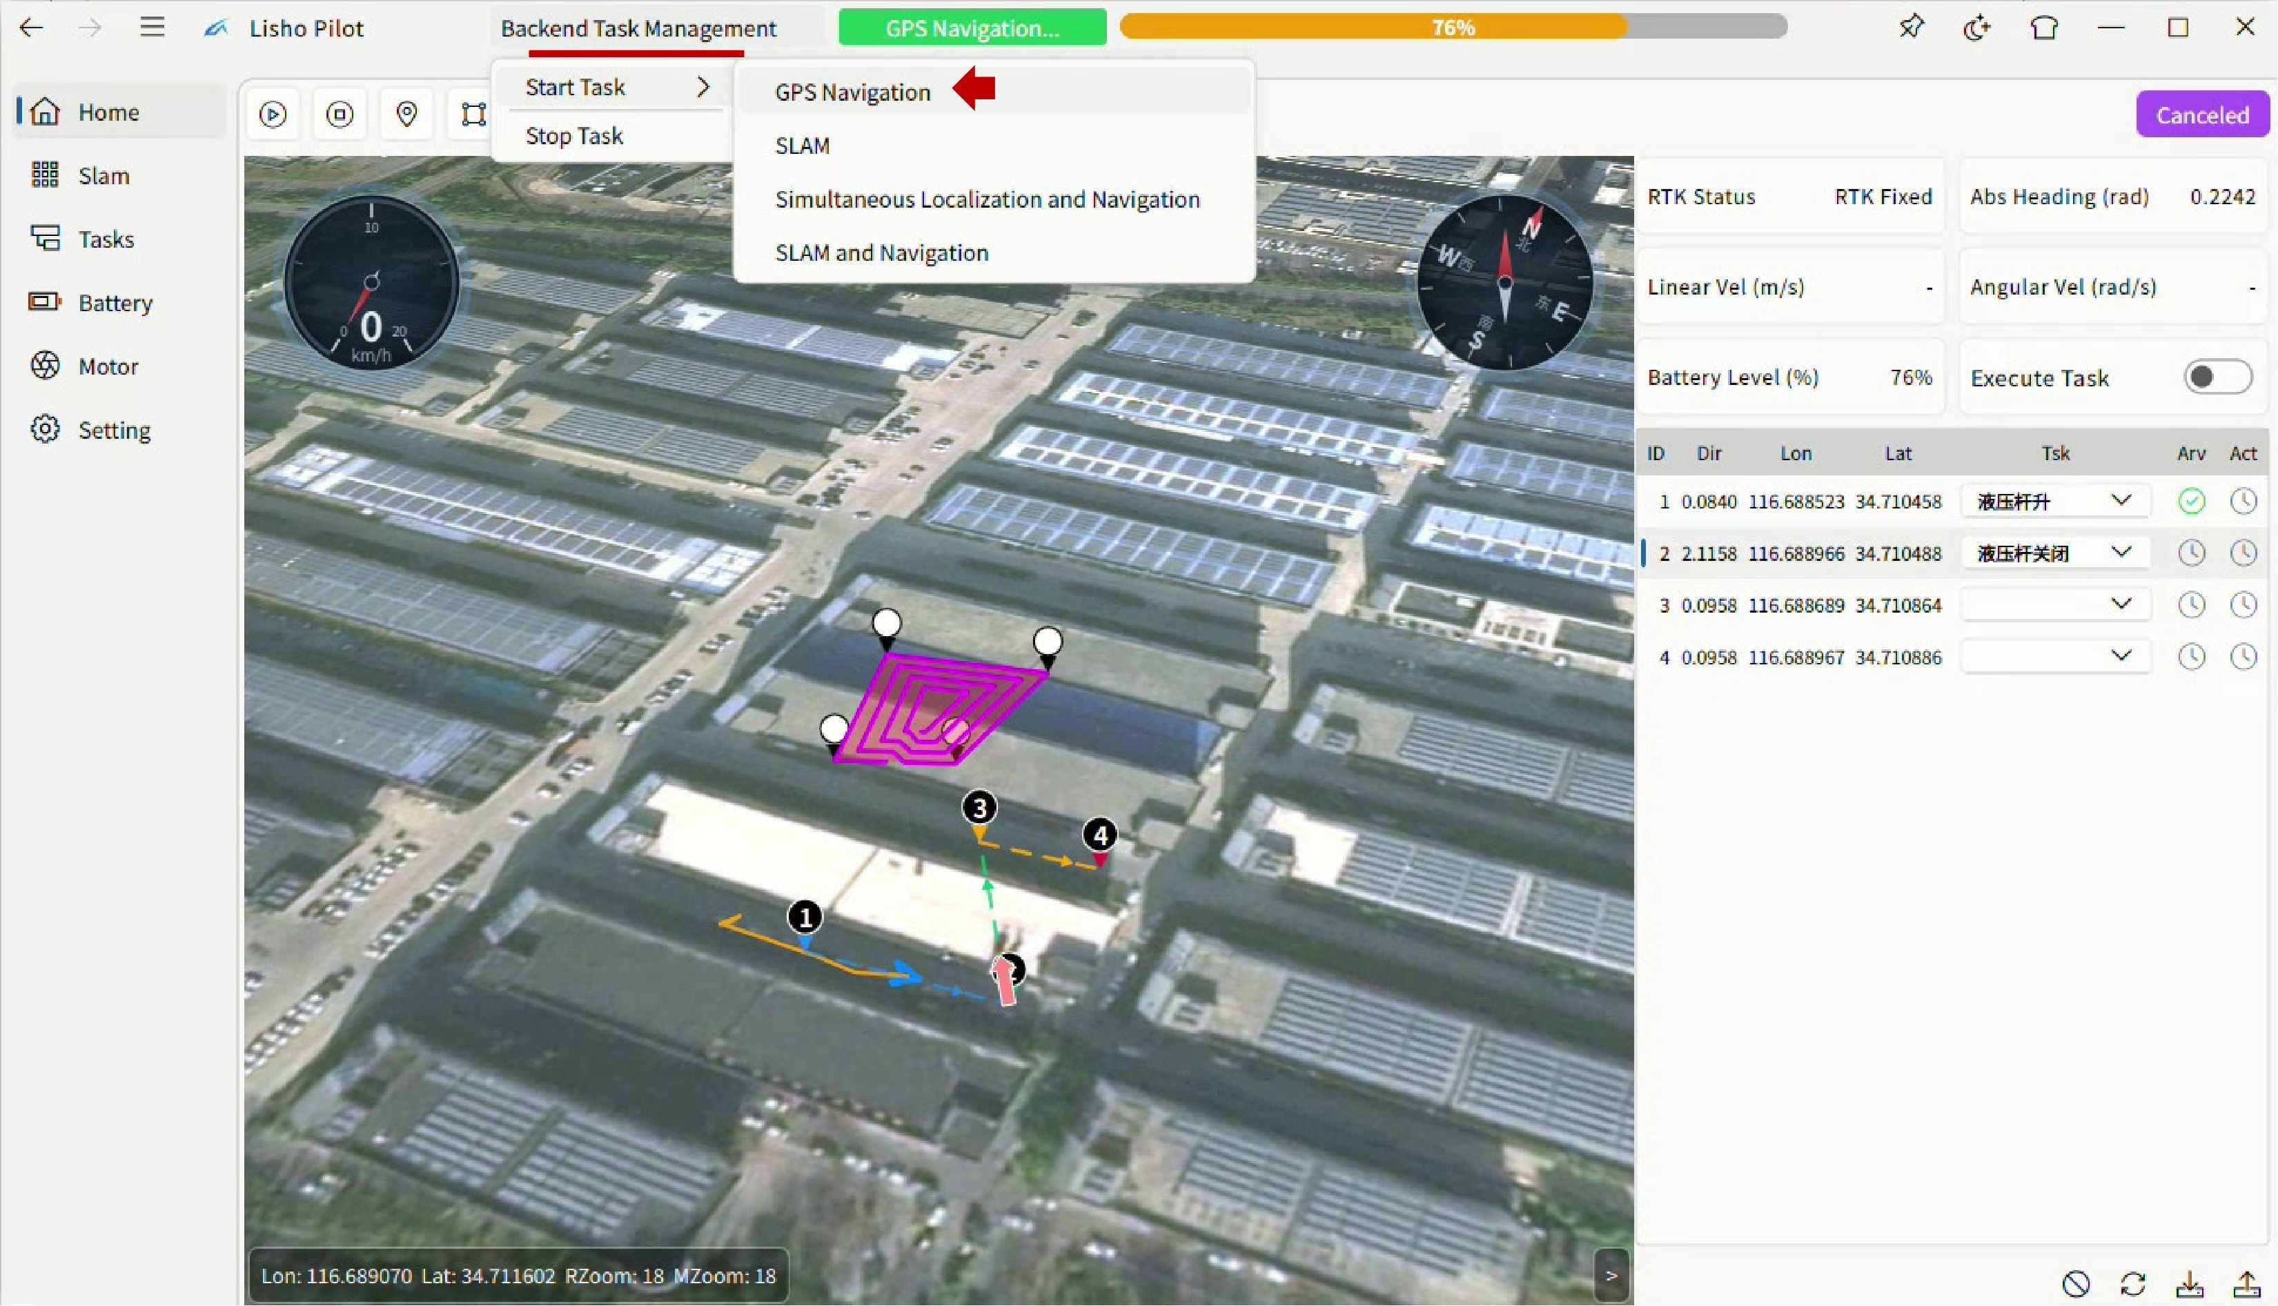This screenshot has height=1306, width=2278.
Task: Open the task dropdown for waypoint 1
Action: click(2054, 500)
